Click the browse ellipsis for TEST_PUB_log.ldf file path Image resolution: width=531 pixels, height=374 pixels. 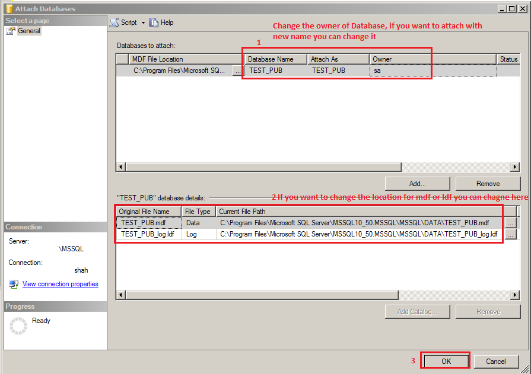(510, 234)
